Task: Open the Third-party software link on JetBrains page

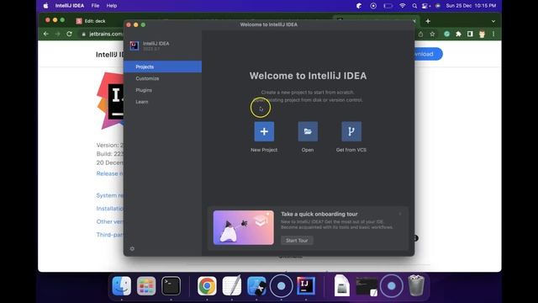Action: click(109, 235)
